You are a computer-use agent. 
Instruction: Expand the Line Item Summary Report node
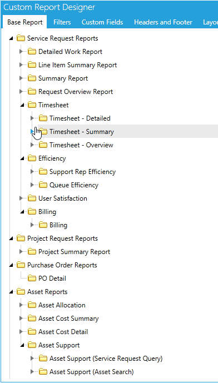click(22, 65)
